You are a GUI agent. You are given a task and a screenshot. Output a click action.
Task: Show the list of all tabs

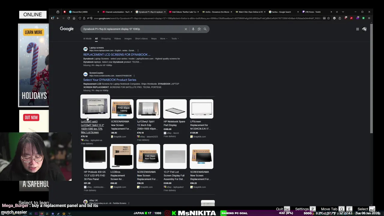(x=343, y=12)
